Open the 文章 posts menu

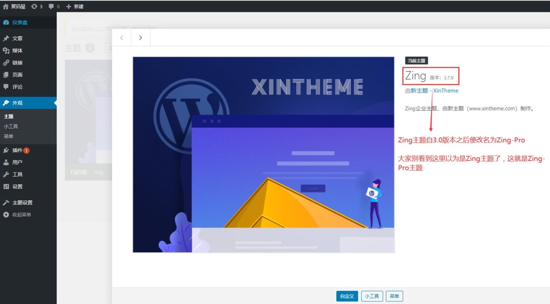point(28,38)
